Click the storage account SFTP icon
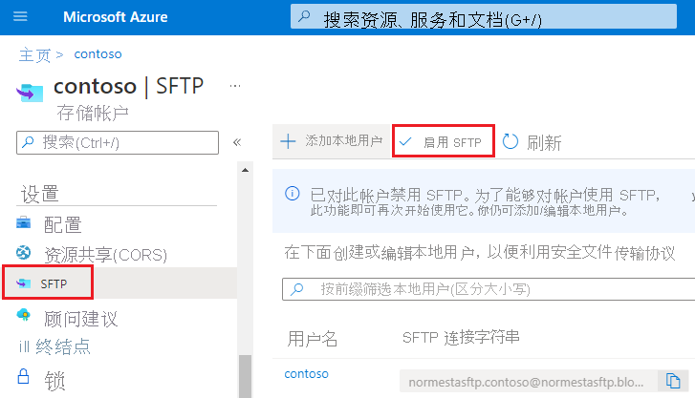Screen dimensions: 695x398 pos(31,91)
